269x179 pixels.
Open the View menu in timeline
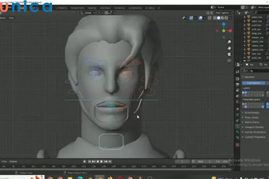[4, 161]
